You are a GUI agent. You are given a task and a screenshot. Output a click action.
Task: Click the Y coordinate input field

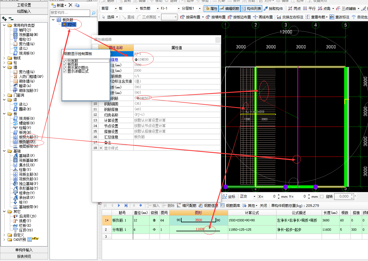coord(301,196)
